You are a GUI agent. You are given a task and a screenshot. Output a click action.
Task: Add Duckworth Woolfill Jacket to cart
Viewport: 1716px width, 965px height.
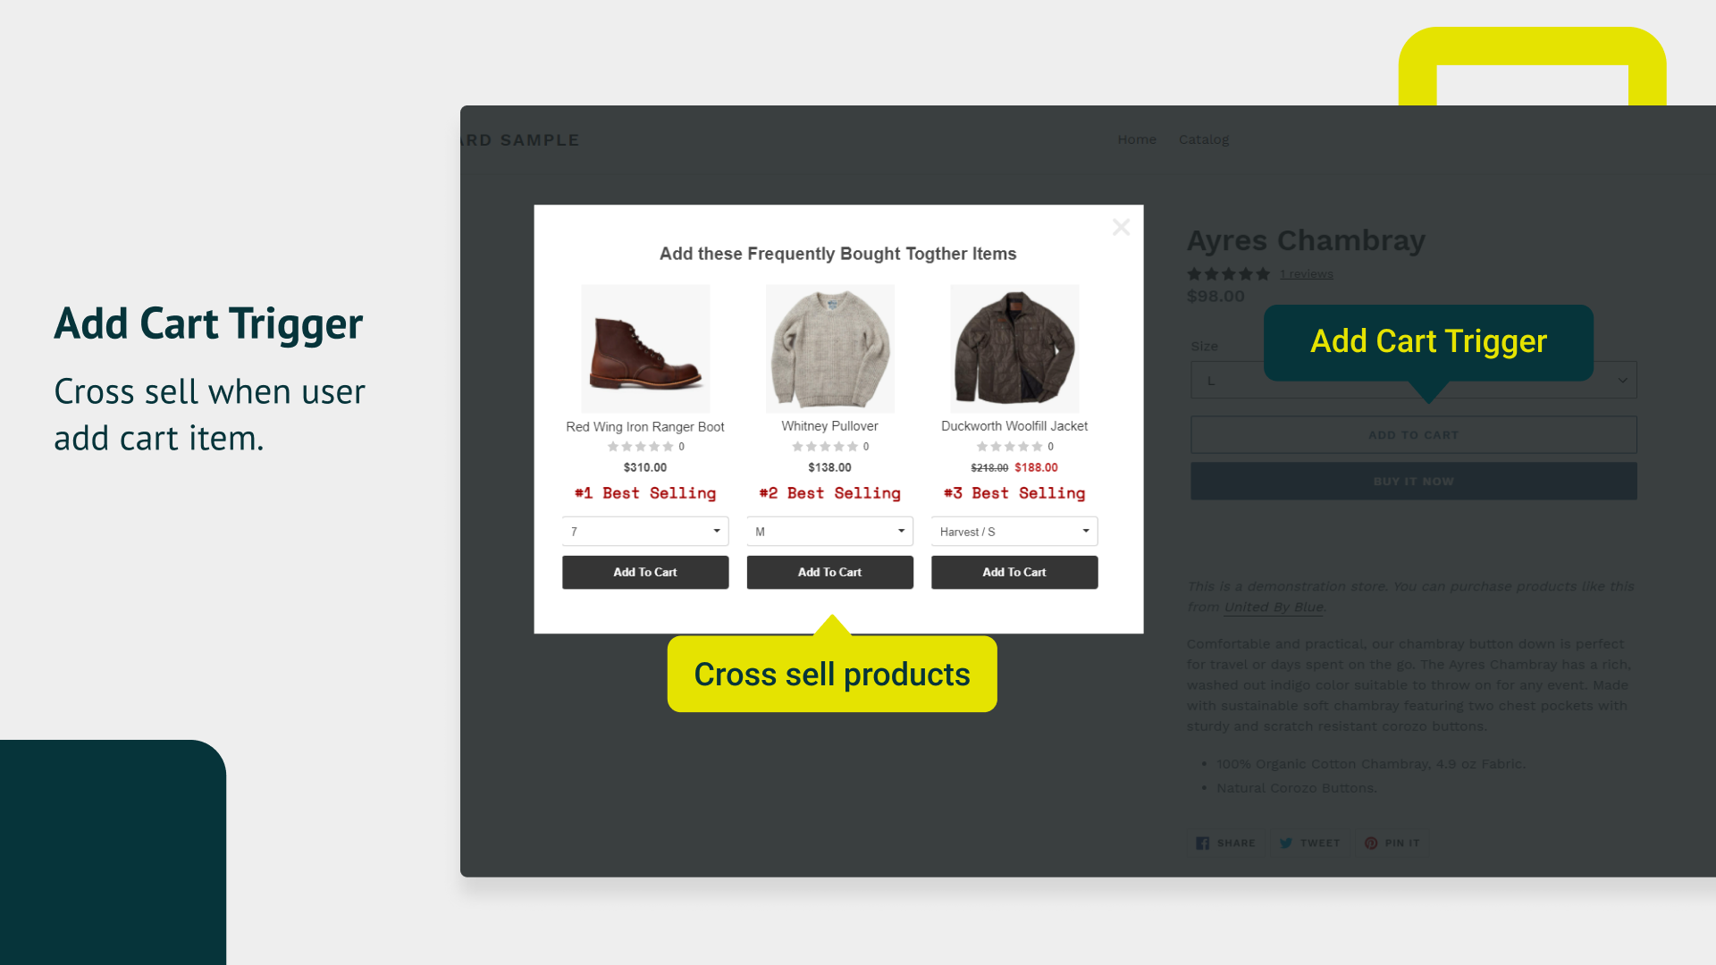pos(1014,572)
